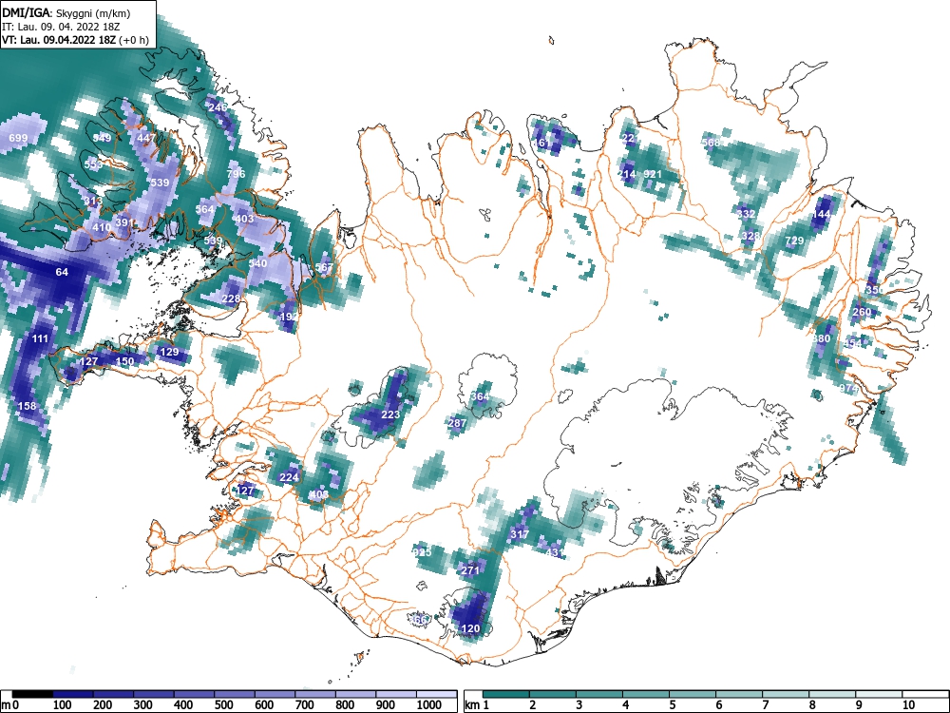Click the 192 visibility label
950x713 pixels.
coord(289,317)
